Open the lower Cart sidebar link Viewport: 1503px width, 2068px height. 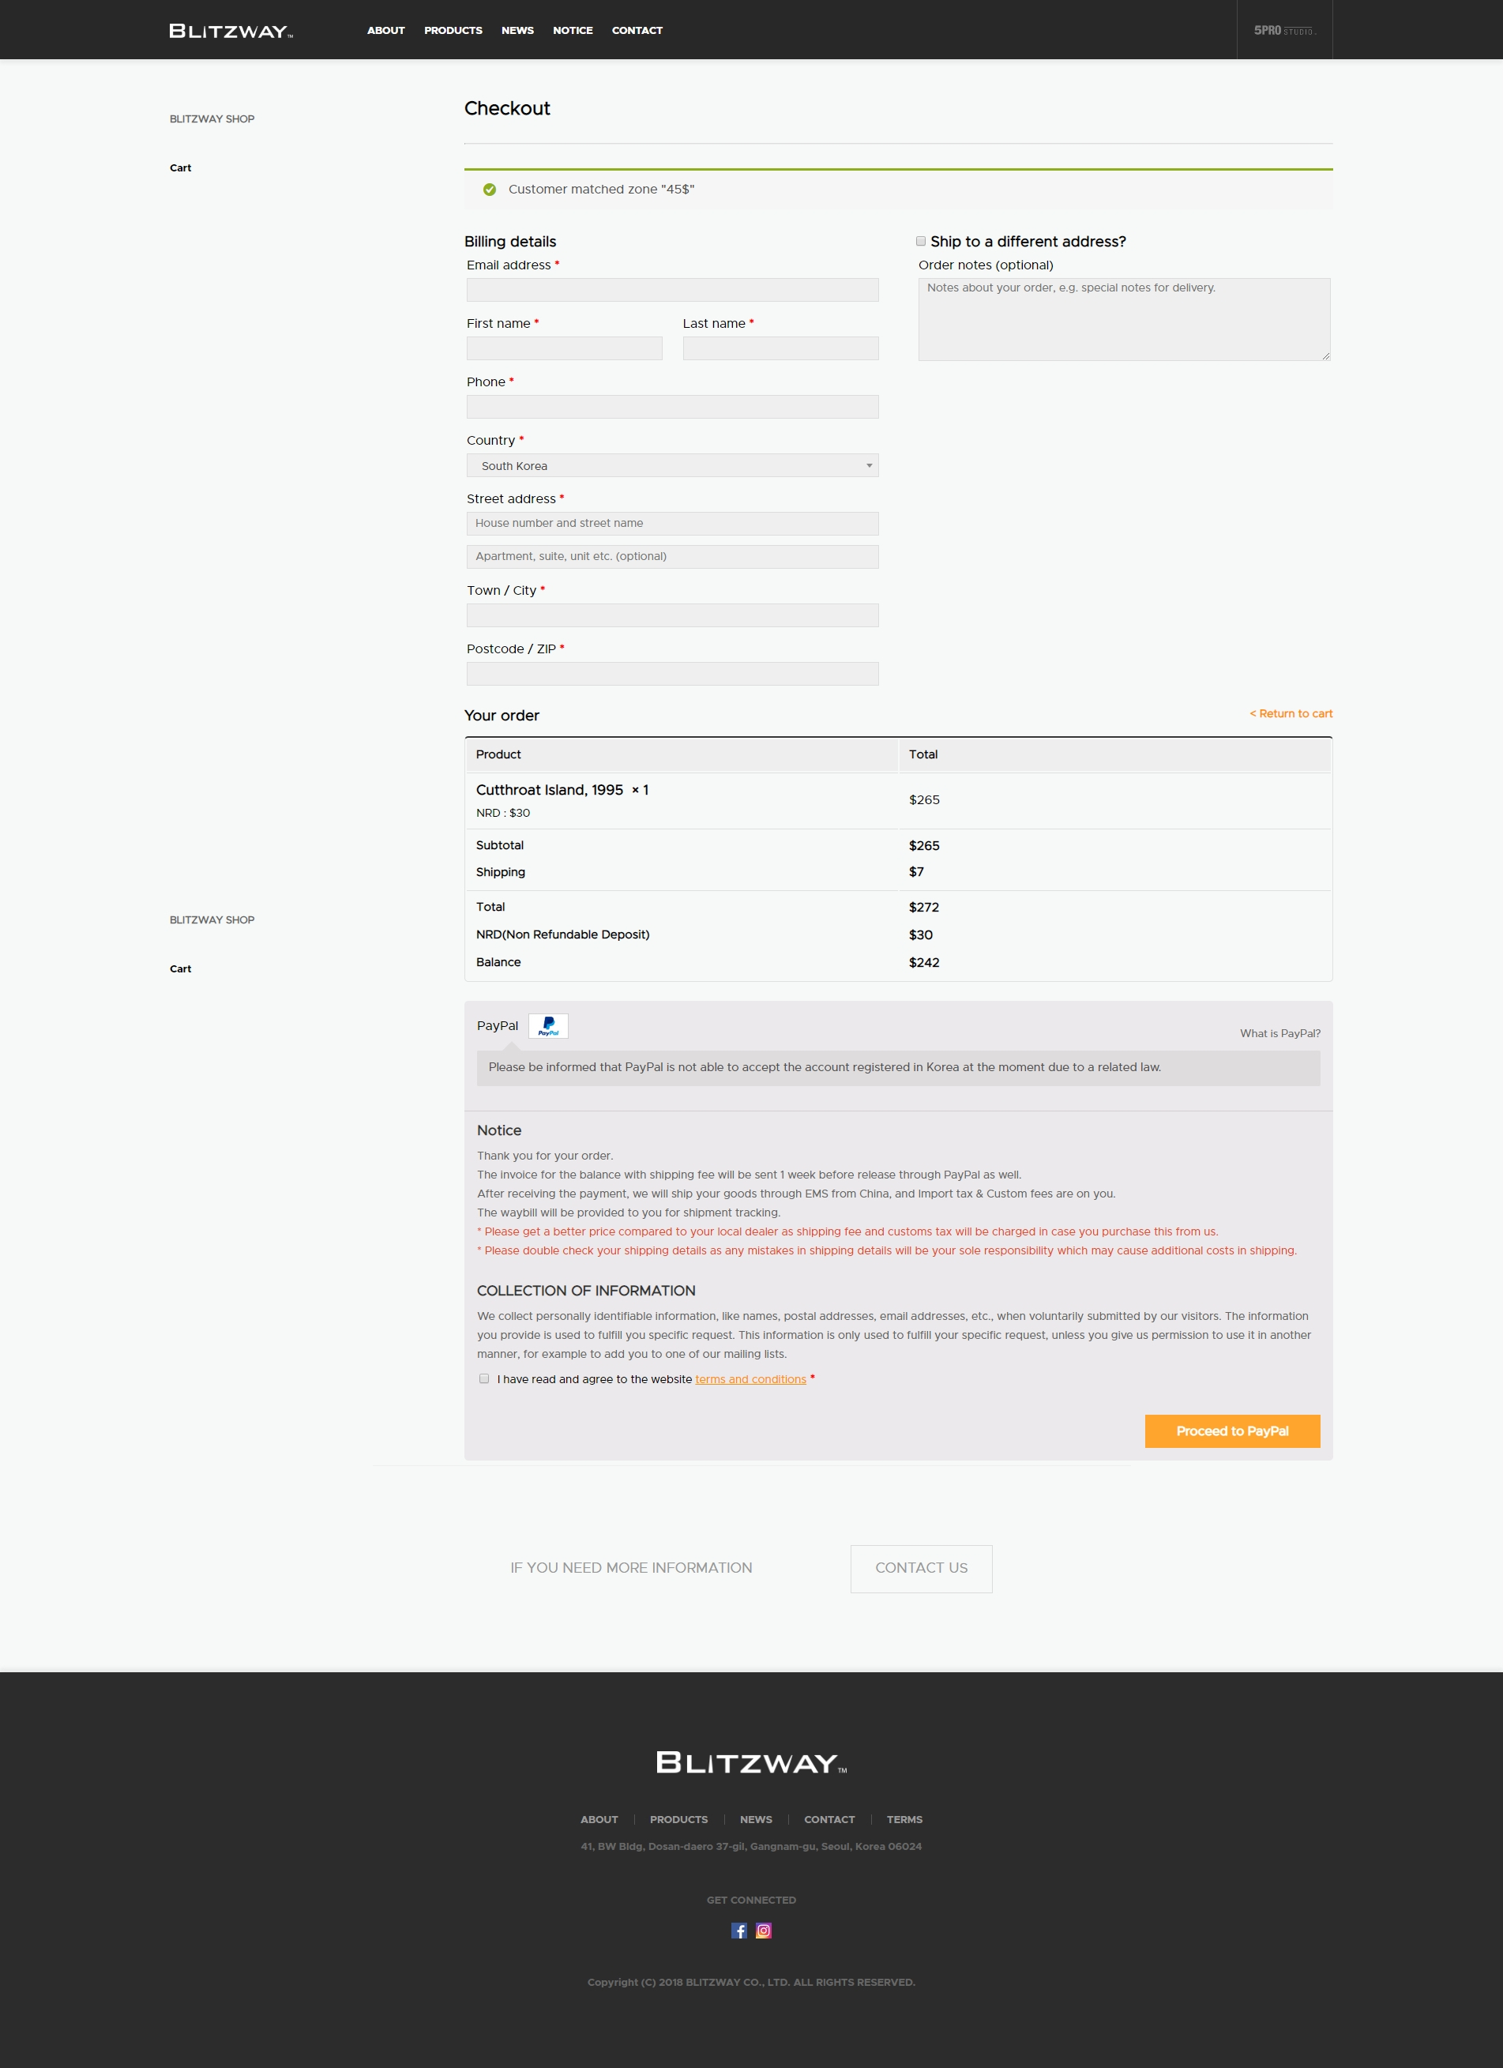pyautogui.click(x=180, y=968)
